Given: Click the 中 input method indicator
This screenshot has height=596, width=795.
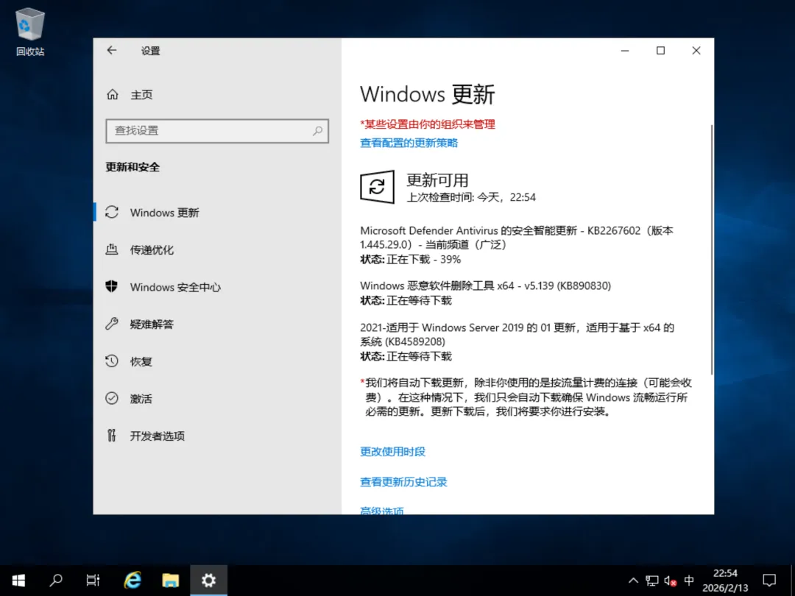Looking at the screenshot, I should tap(688, 581).
